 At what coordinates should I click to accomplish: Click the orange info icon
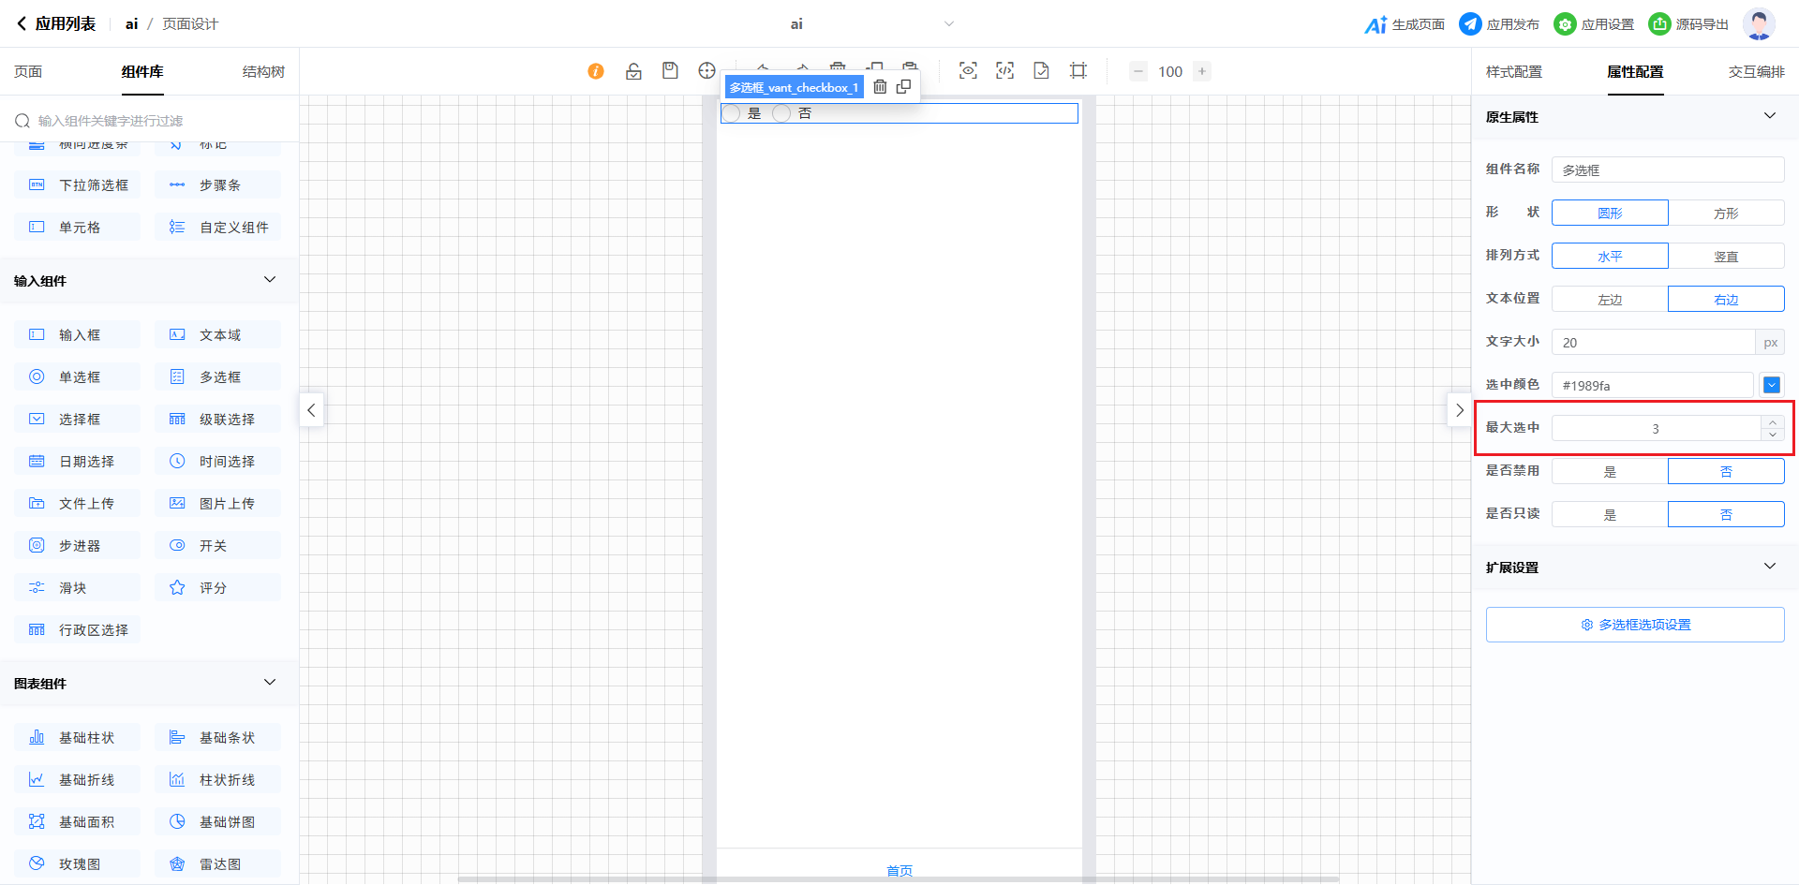click(x=596, y=71)
